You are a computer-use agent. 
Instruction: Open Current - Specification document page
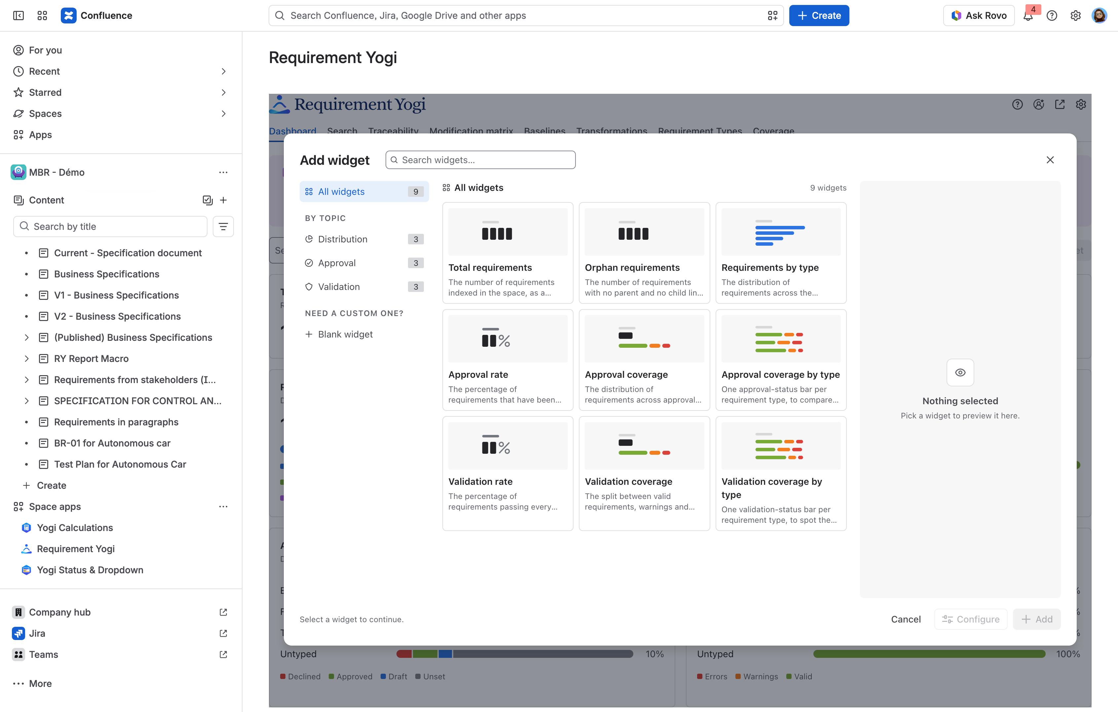pos(128,253)
